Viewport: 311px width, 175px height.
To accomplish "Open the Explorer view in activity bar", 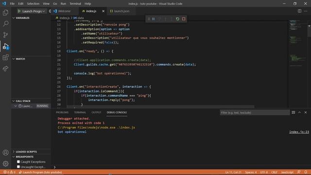I will [5, 13].
